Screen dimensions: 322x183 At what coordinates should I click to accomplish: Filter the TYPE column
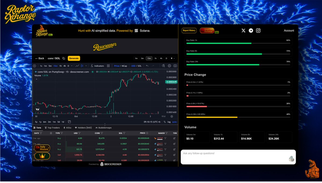[x=61, y=133]
